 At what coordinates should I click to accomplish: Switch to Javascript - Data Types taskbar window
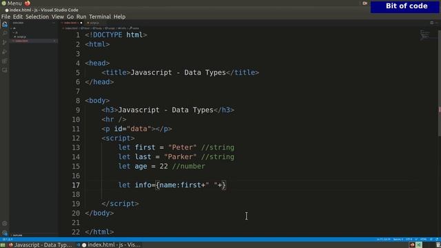click(40, 245)
